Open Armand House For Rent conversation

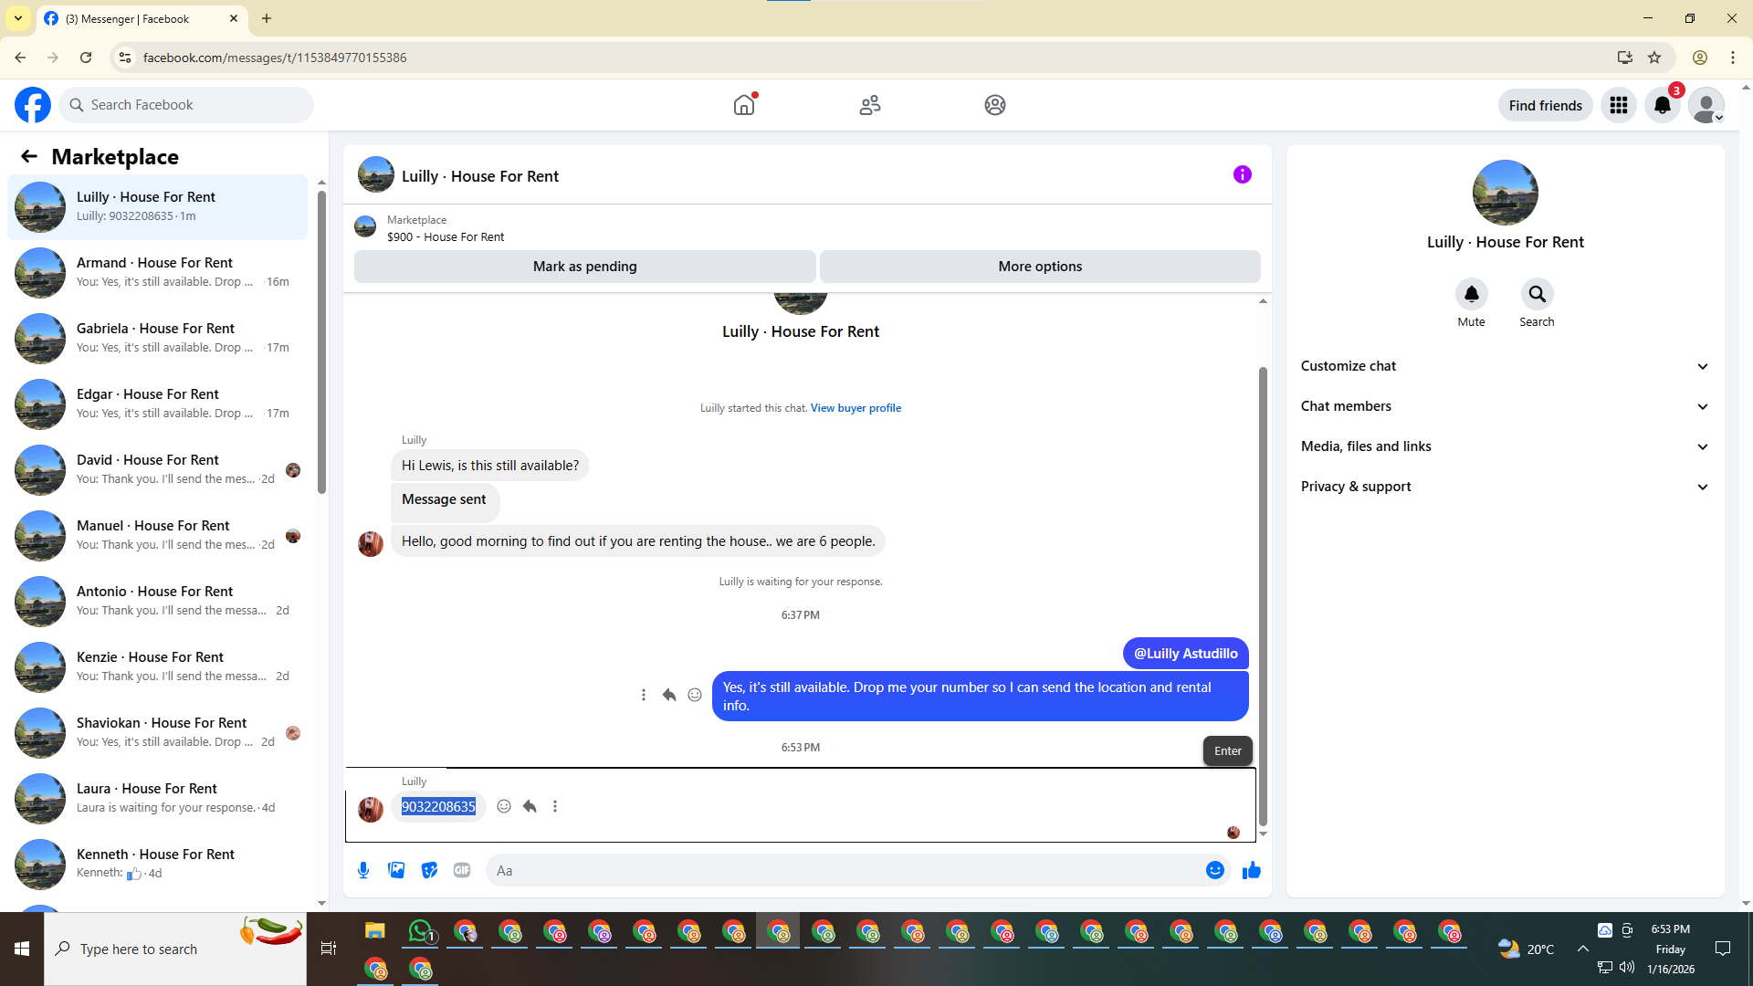[157, 272]
